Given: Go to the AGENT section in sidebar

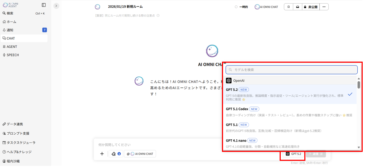Looking at the screenshot, I should pos(12,47).
